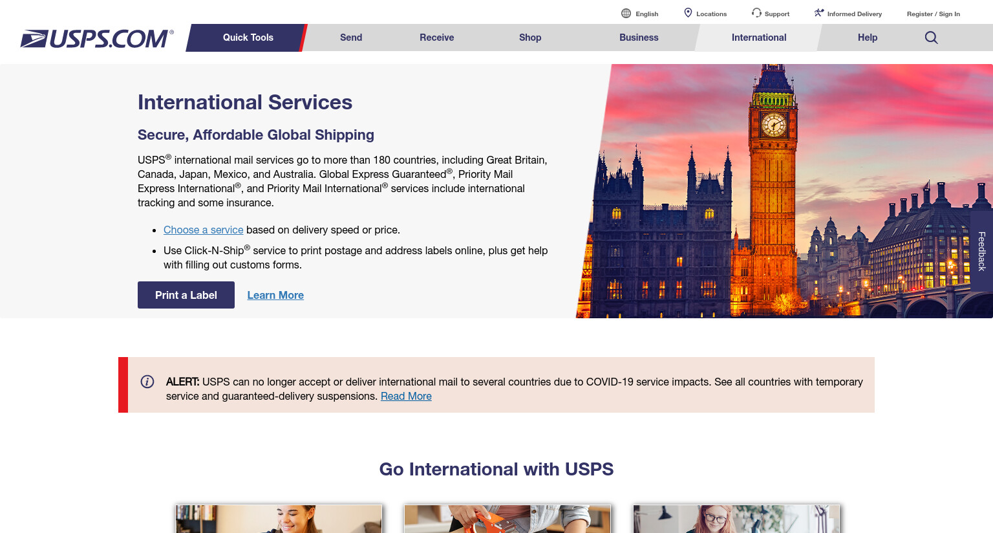Open the search magnifier icon
This screenshot has width=993, height=533.
click(931, 38)
